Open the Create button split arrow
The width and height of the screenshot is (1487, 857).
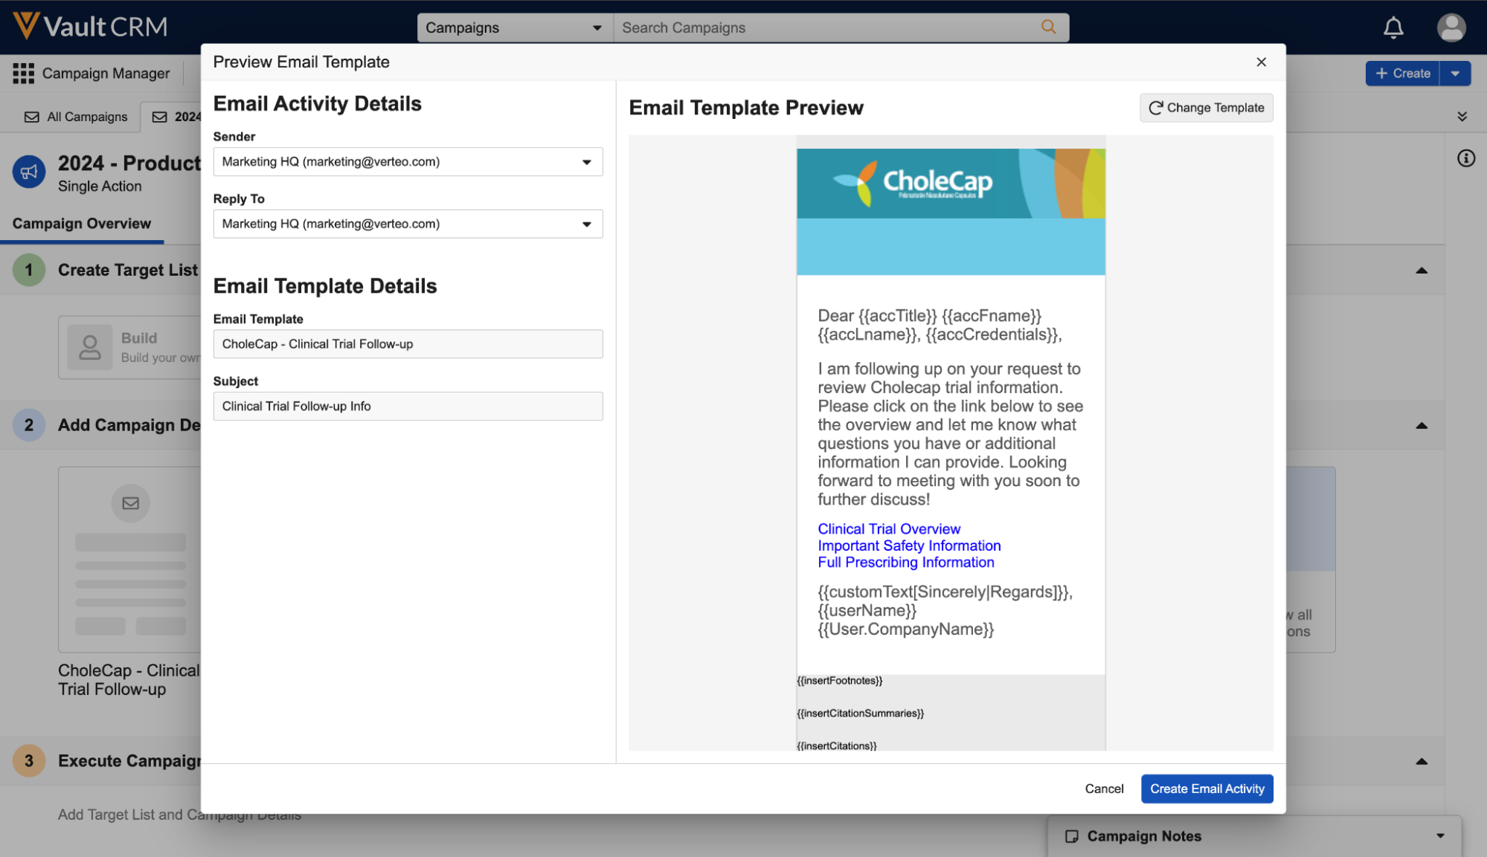[x=1455, y=74]
